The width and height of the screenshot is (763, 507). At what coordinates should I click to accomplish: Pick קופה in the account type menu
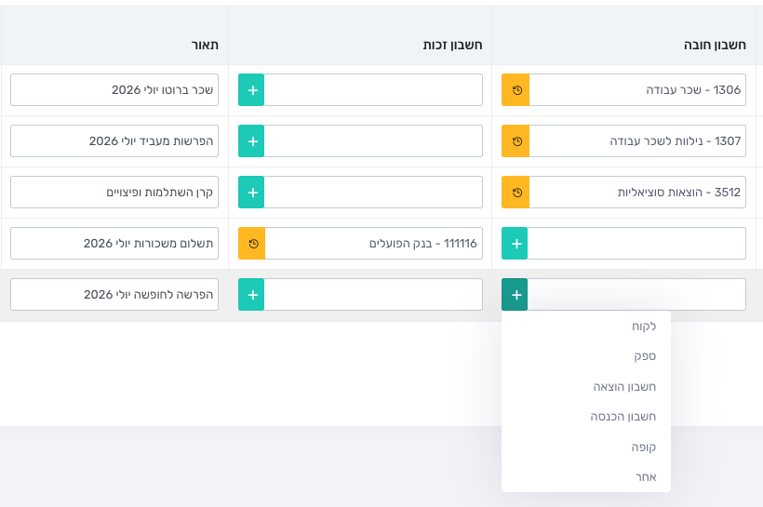click(x=586, y=447)
